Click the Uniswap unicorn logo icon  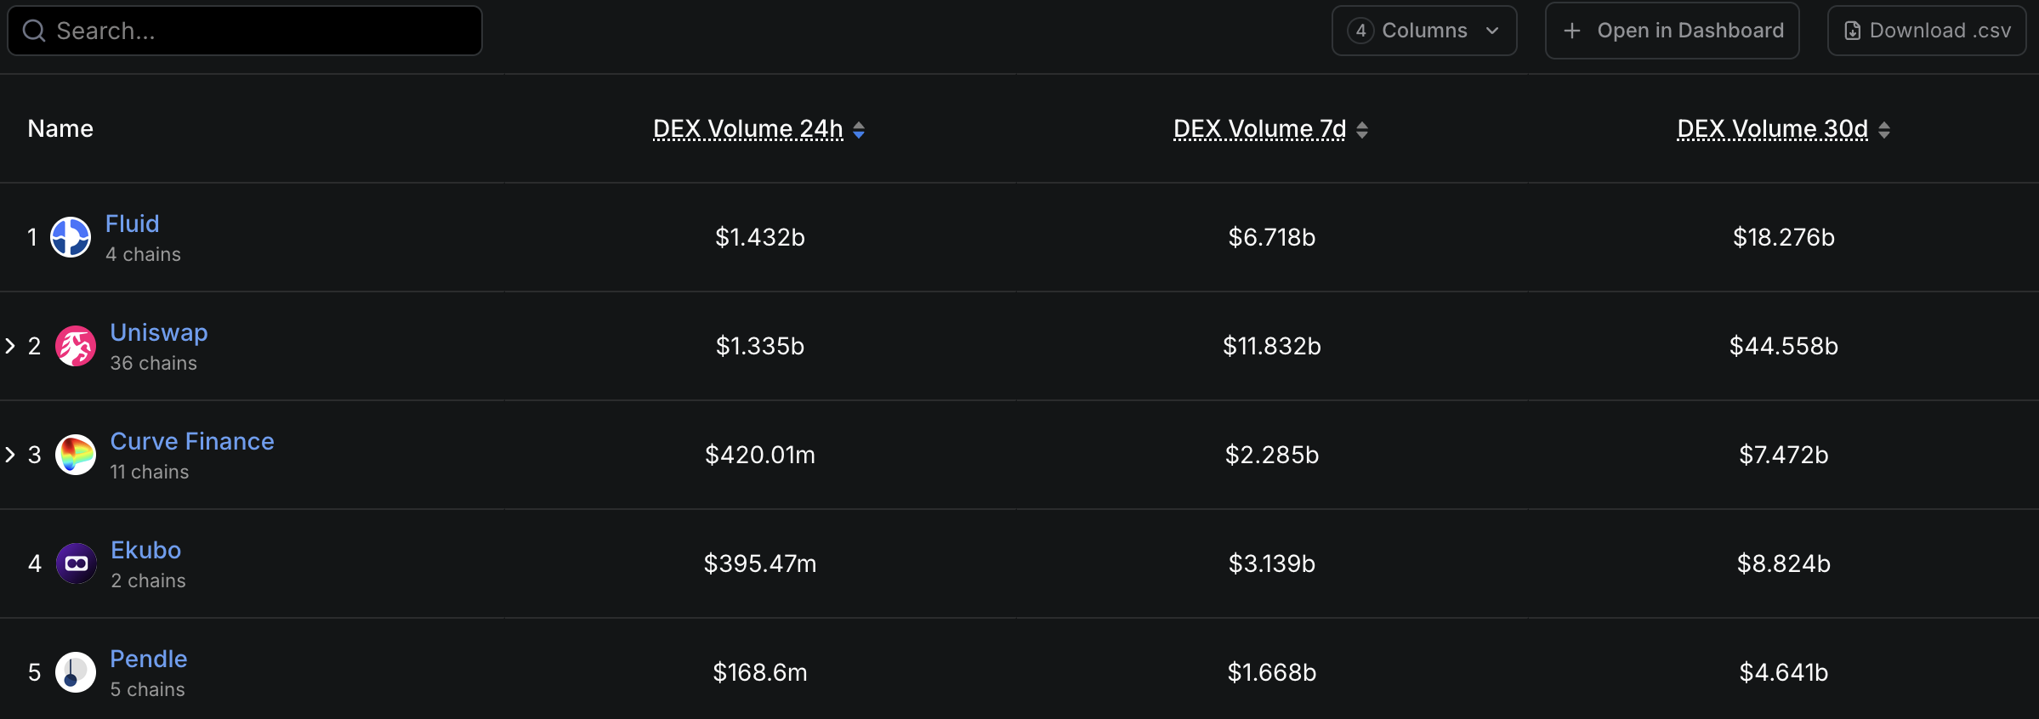(x=76, y=346)
